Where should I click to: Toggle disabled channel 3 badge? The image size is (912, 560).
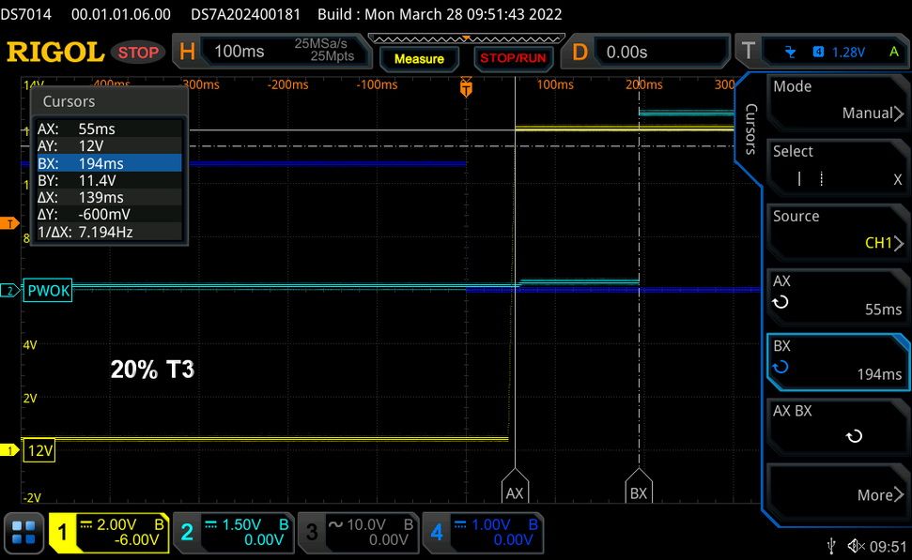(x=312, y=533)
